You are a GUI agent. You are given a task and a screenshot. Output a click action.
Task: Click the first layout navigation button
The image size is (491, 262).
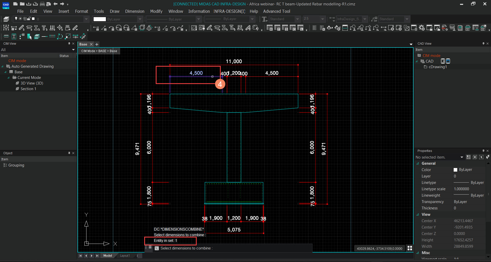click(x=81, y=256)
